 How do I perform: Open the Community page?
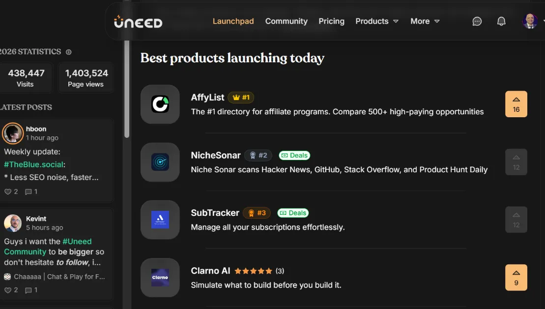[287, 21]
